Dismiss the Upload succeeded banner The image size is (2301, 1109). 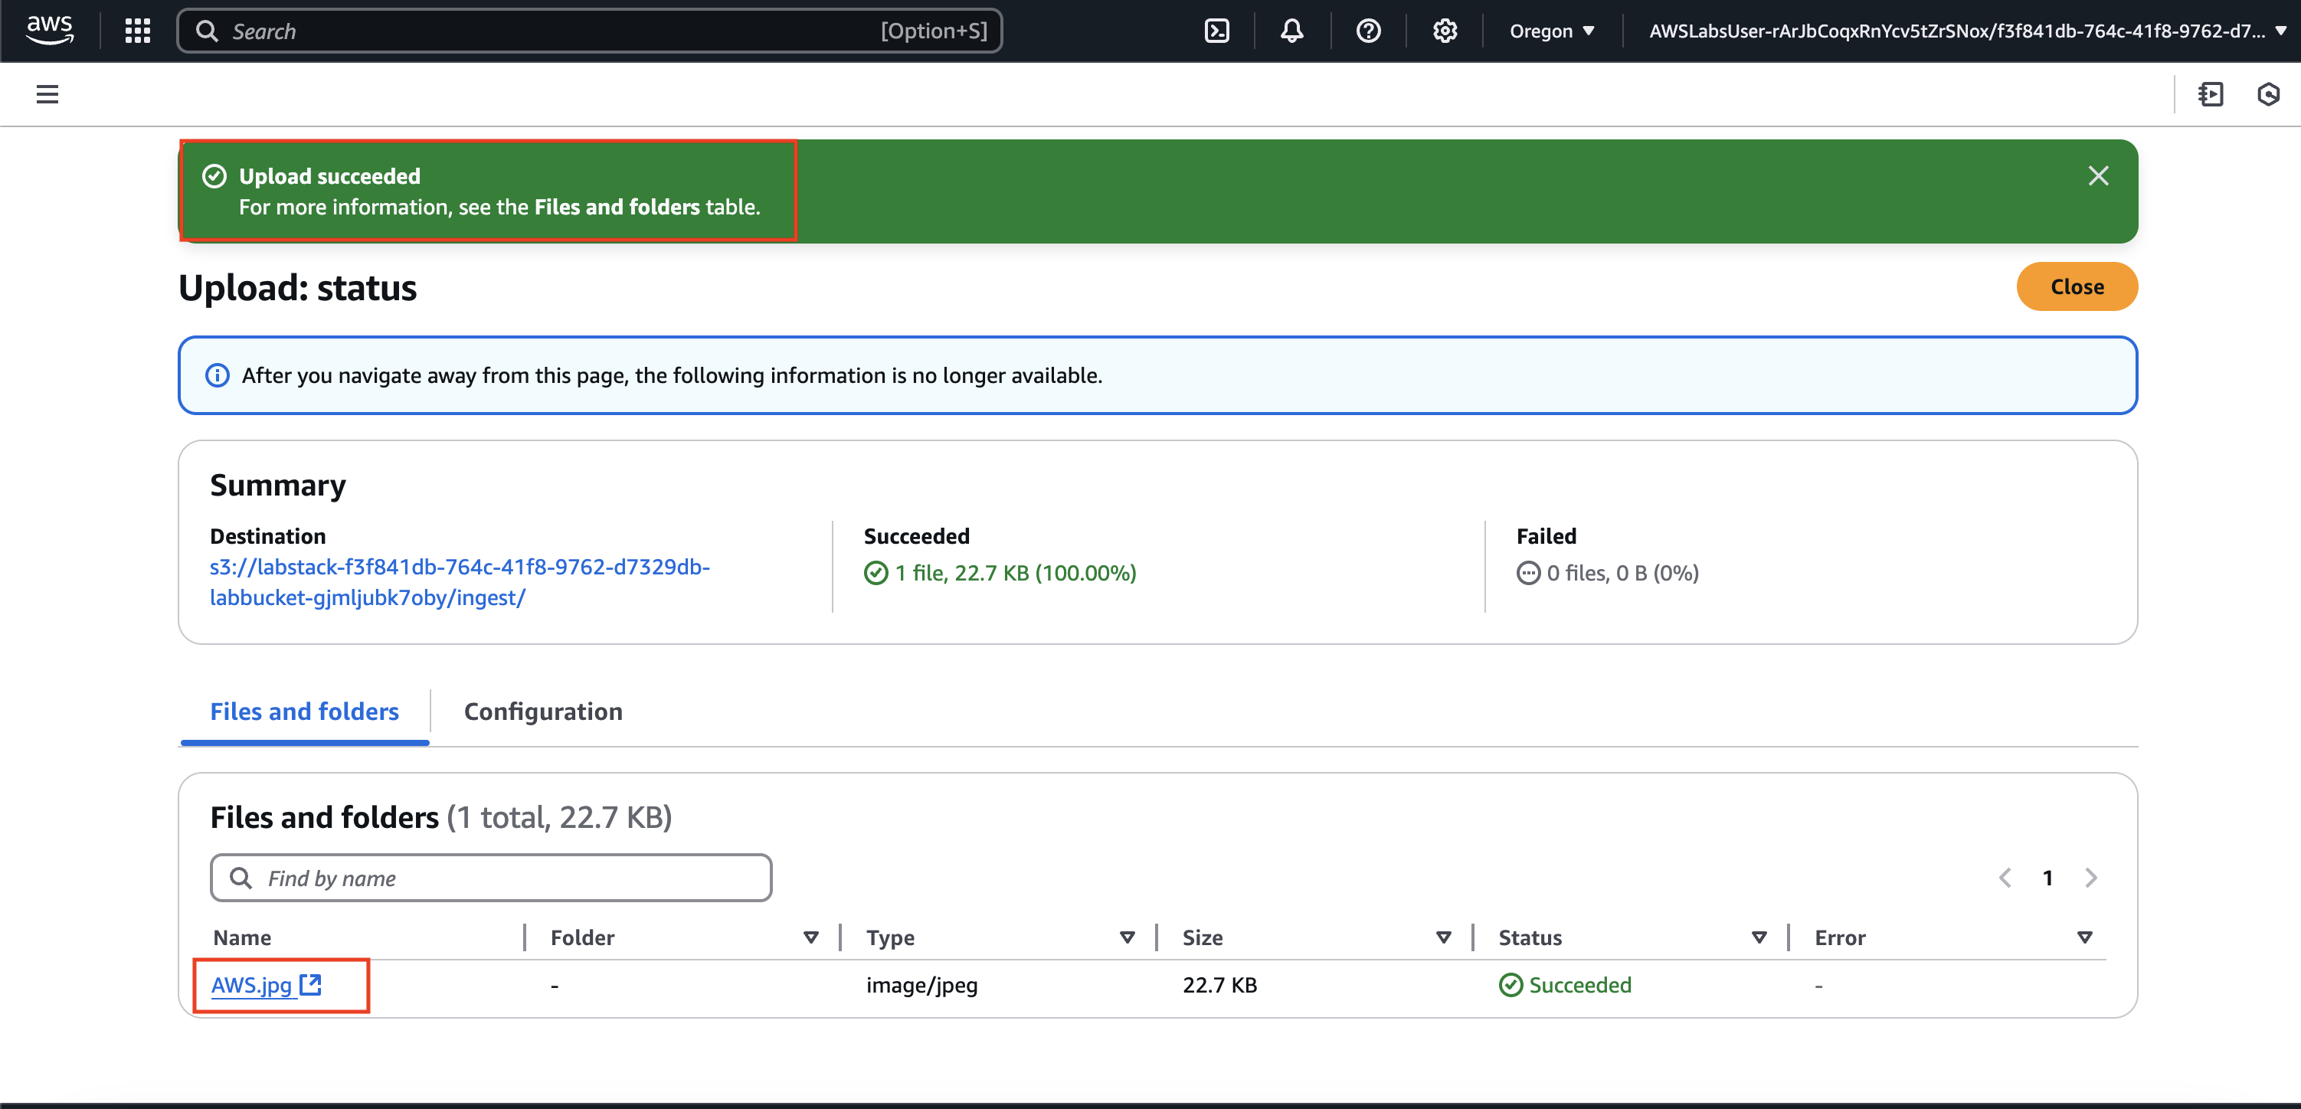click(x=2097, y=176)
